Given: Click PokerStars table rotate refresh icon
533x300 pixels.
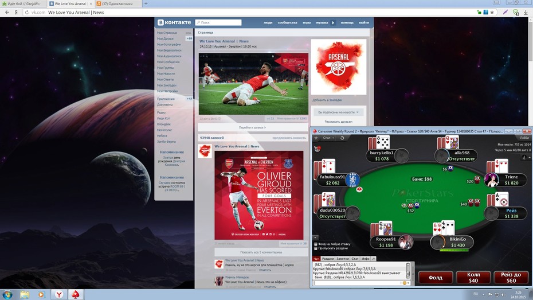Looking at the screenshot, I should point(342,138).
